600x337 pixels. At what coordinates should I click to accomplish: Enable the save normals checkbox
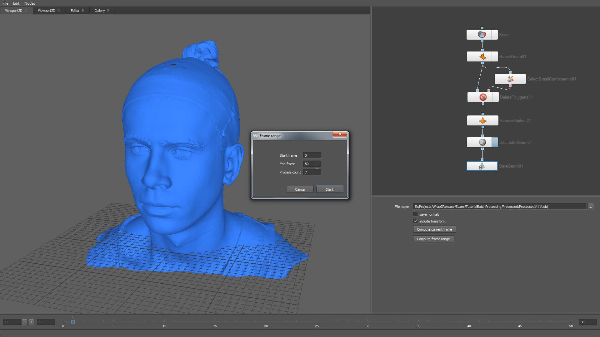coord(415,214)
